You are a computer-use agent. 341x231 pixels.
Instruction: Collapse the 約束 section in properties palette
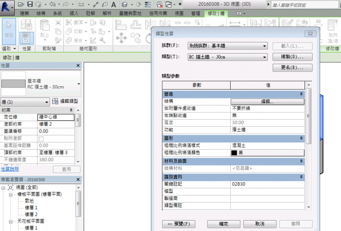[71, 110]
